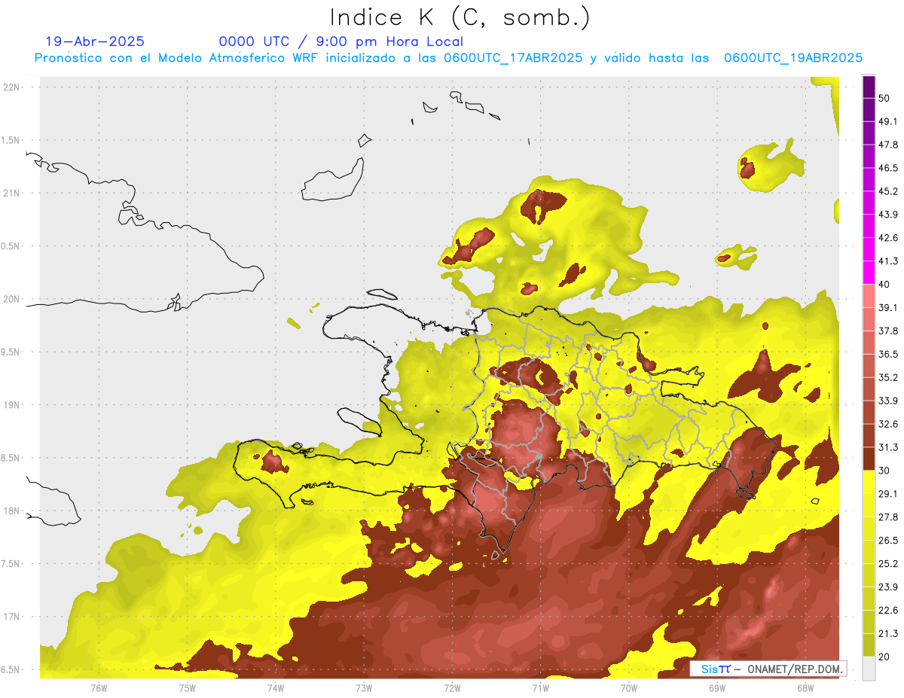Click the "8.5N" latitude label

pos(11,459)
